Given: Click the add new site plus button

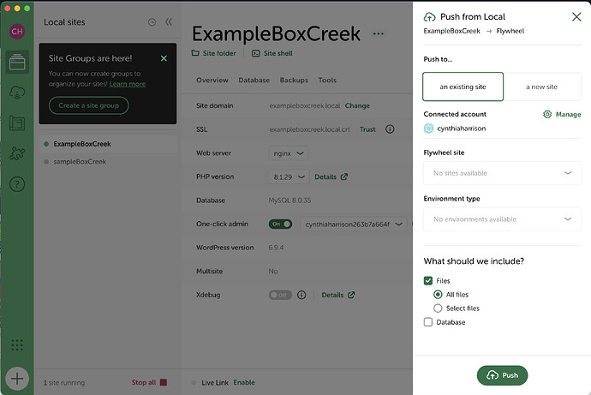Looking at the screenshot, I should coord(17,379).
